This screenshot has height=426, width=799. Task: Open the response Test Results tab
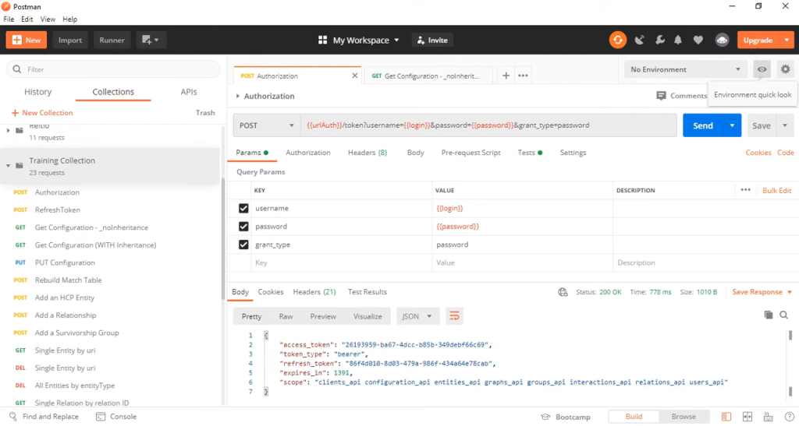point(368,292)
